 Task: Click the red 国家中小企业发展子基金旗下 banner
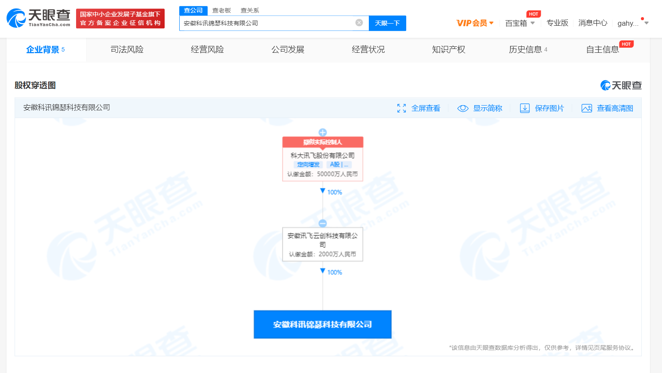(120, 18)
